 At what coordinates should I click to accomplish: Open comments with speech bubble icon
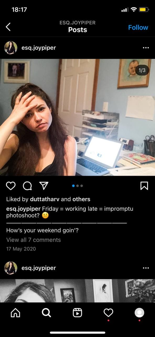27,186
